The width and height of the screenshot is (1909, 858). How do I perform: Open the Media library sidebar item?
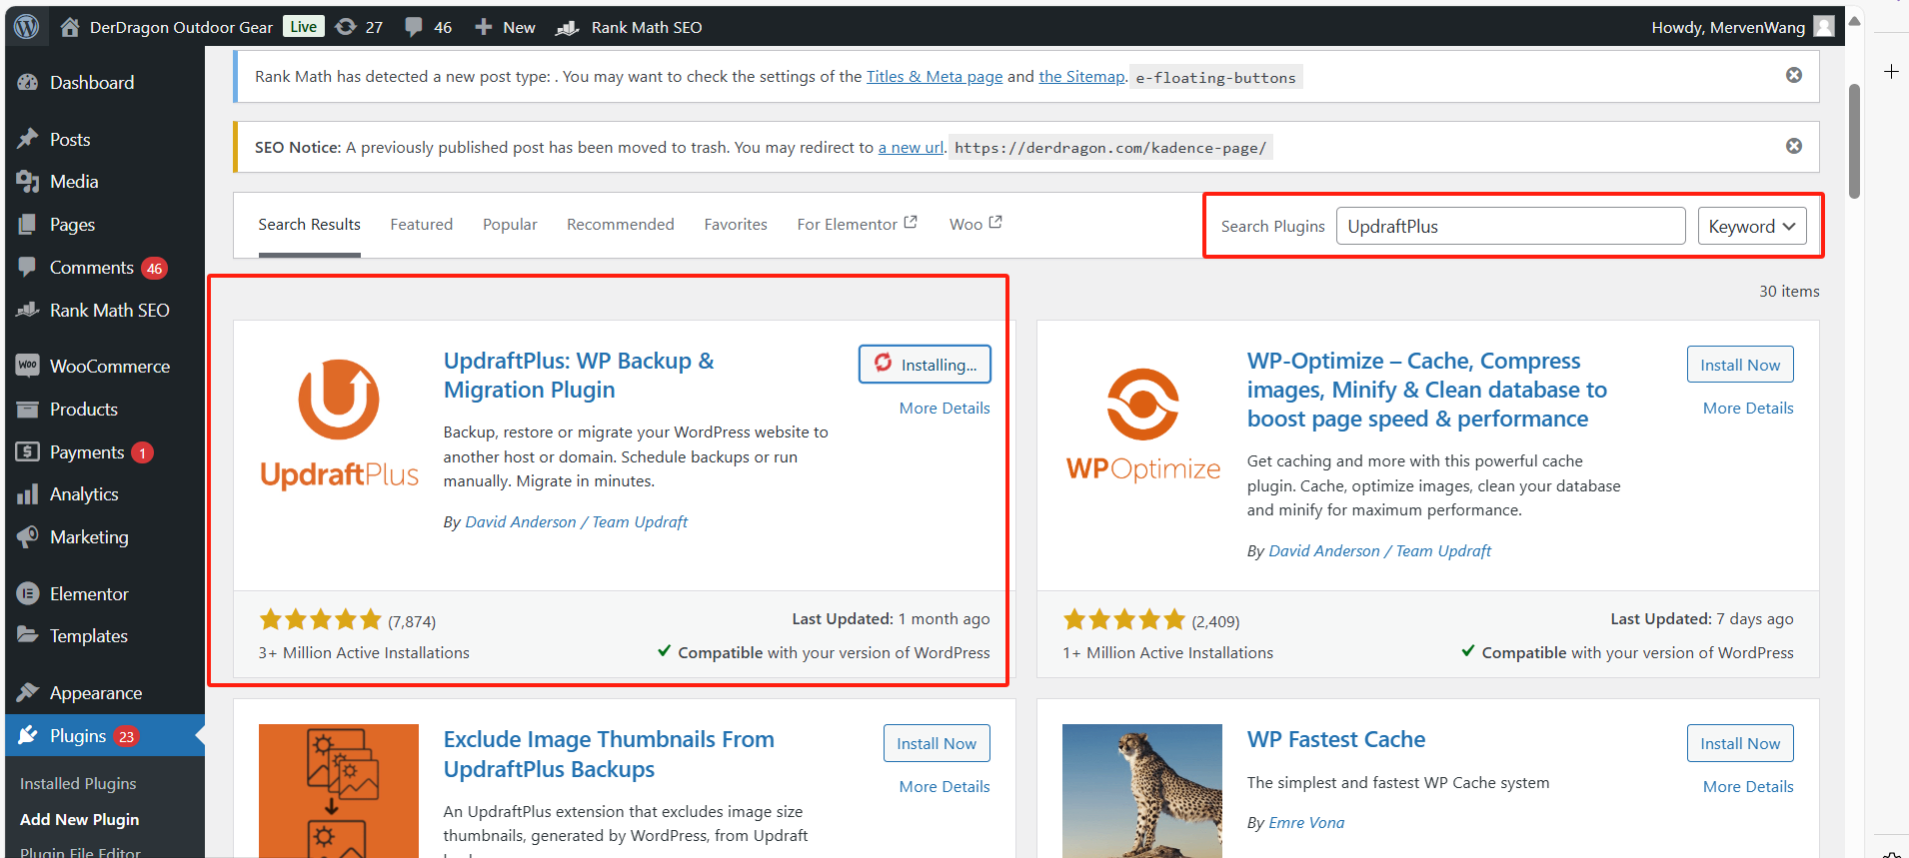point(74,182)
